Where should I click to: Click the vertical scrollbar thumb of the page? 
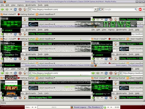coord(144,22)
